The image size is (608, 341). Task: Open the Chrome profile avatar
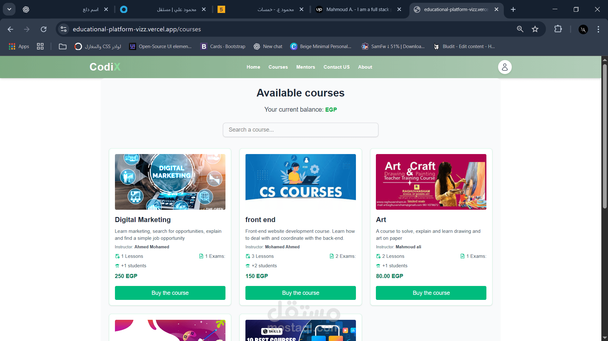pyautogui.click(x=583, y=29)
